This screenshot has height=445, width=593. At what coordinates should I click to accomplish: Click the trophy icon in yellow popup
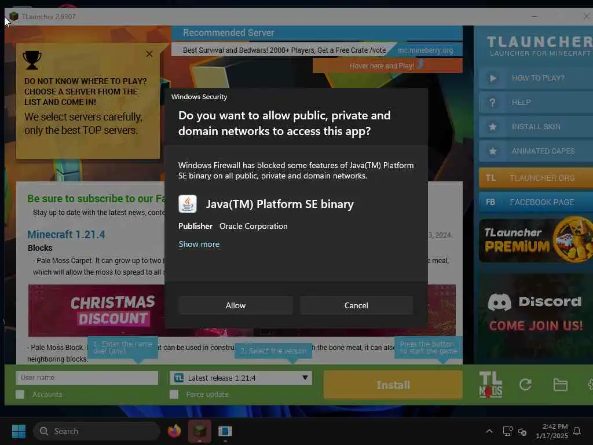(32, 60)
